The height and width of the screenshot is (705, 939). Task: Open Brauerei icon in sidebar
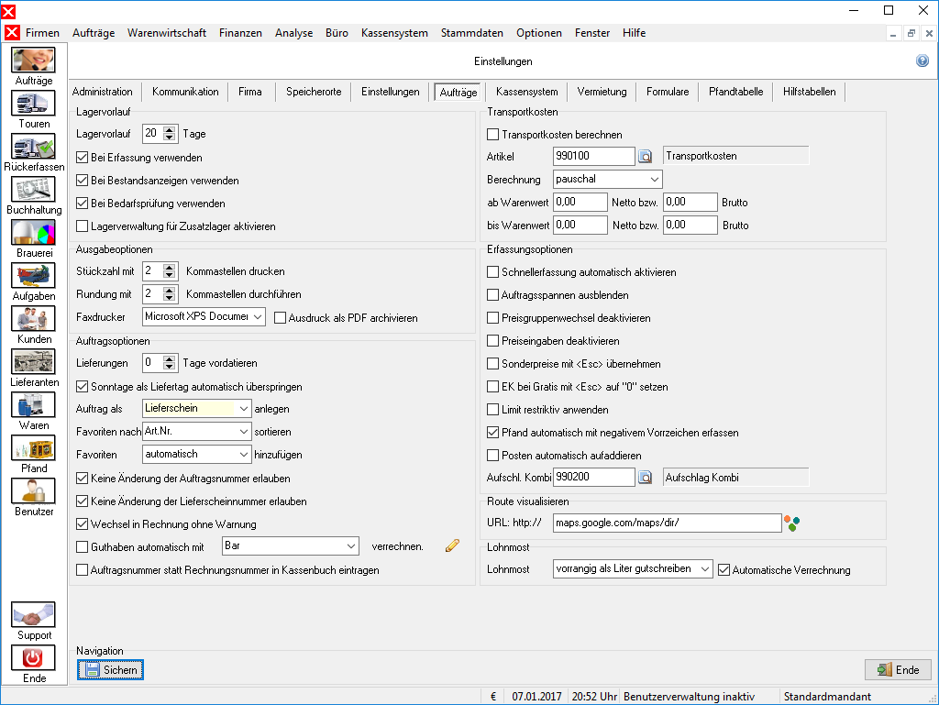click(x=34, y=232)
